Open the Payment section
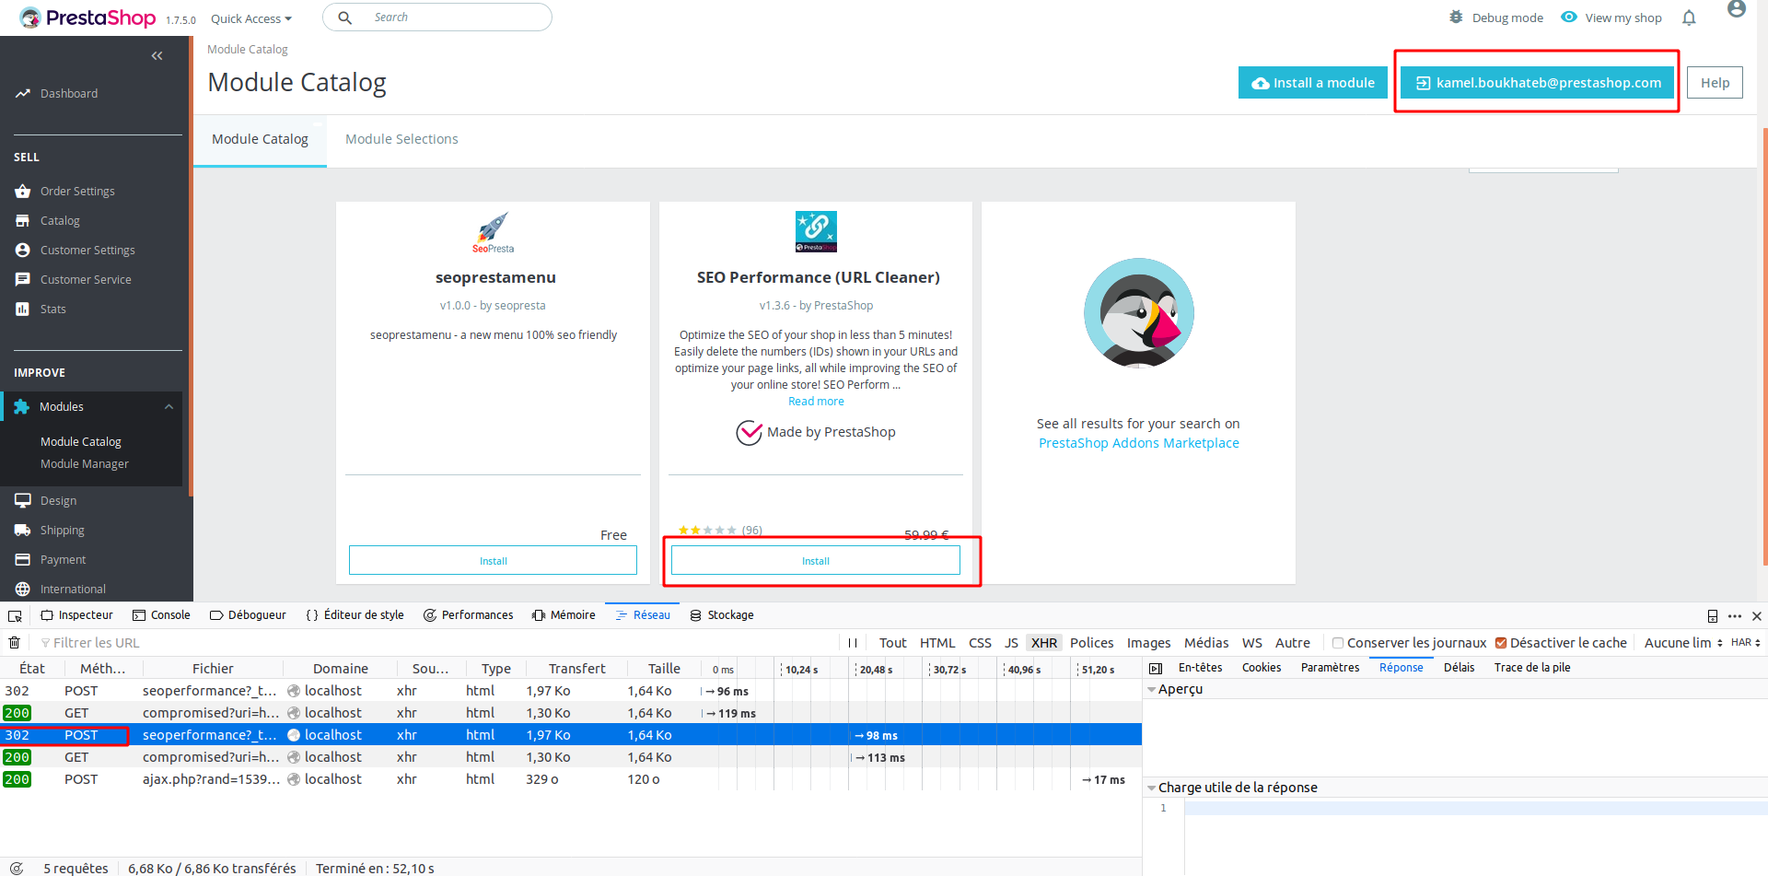The height and width of the screenshot is (876, 1768). [63, 559]
